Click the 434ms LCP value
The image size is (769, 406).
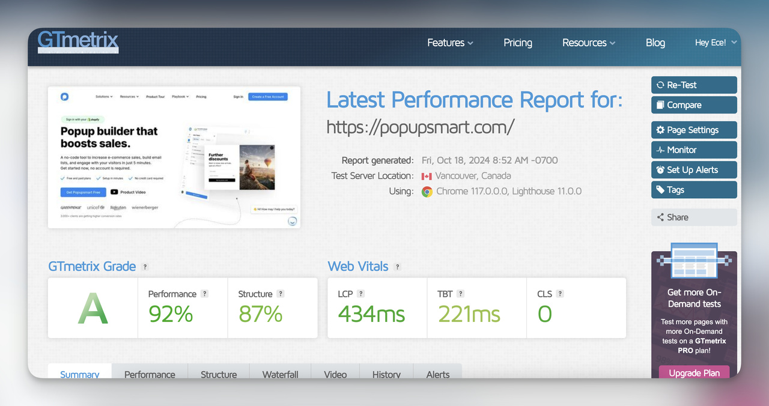371,314
